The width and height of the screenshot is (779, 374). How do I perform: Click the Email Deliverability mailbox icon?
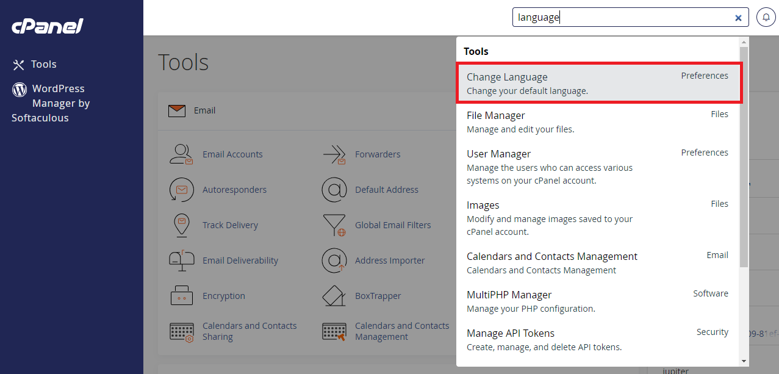(181, 261)
